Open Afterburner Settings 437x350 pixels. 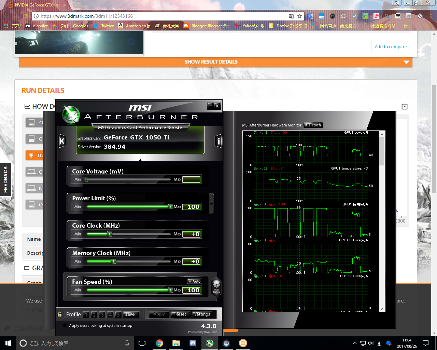tap(202, 314)
